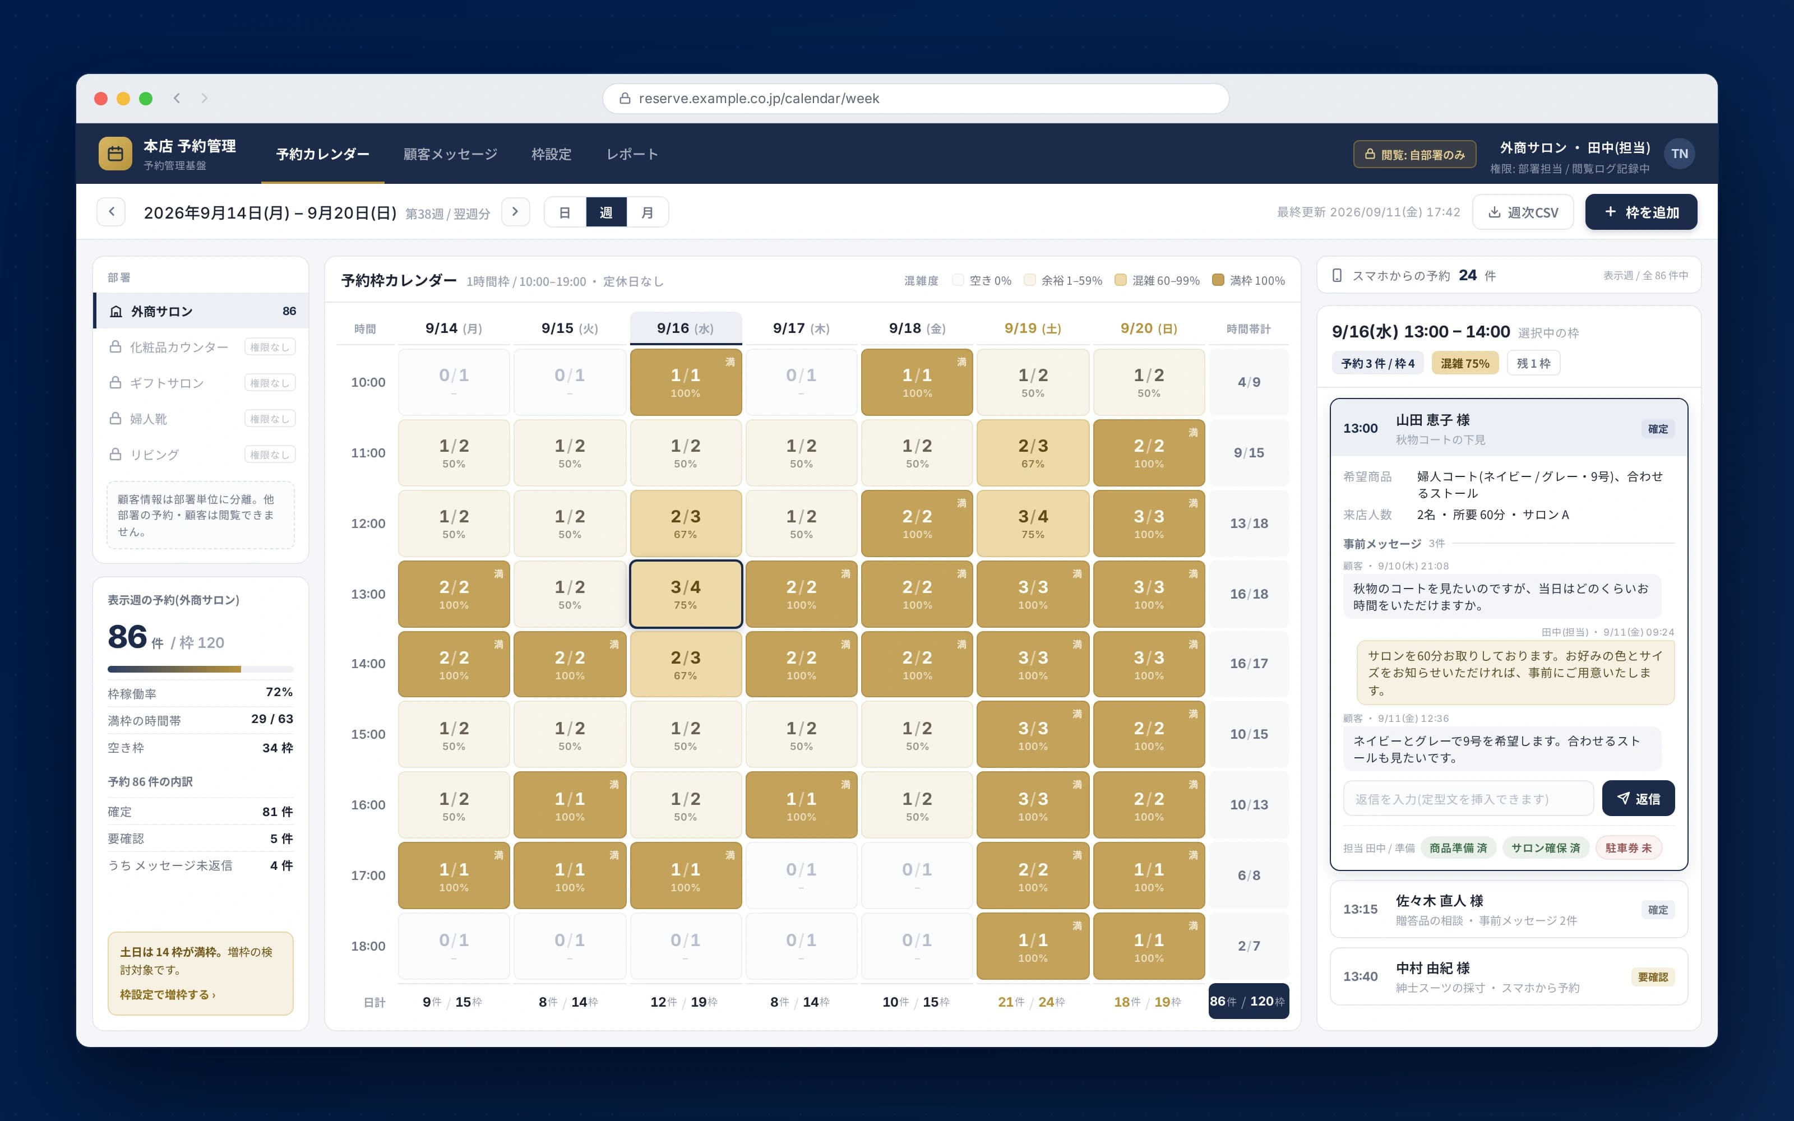Click the 満枠 100% legend swatch
This screenshot has width=1794, height=1121.
click(x=1217, y=280)
